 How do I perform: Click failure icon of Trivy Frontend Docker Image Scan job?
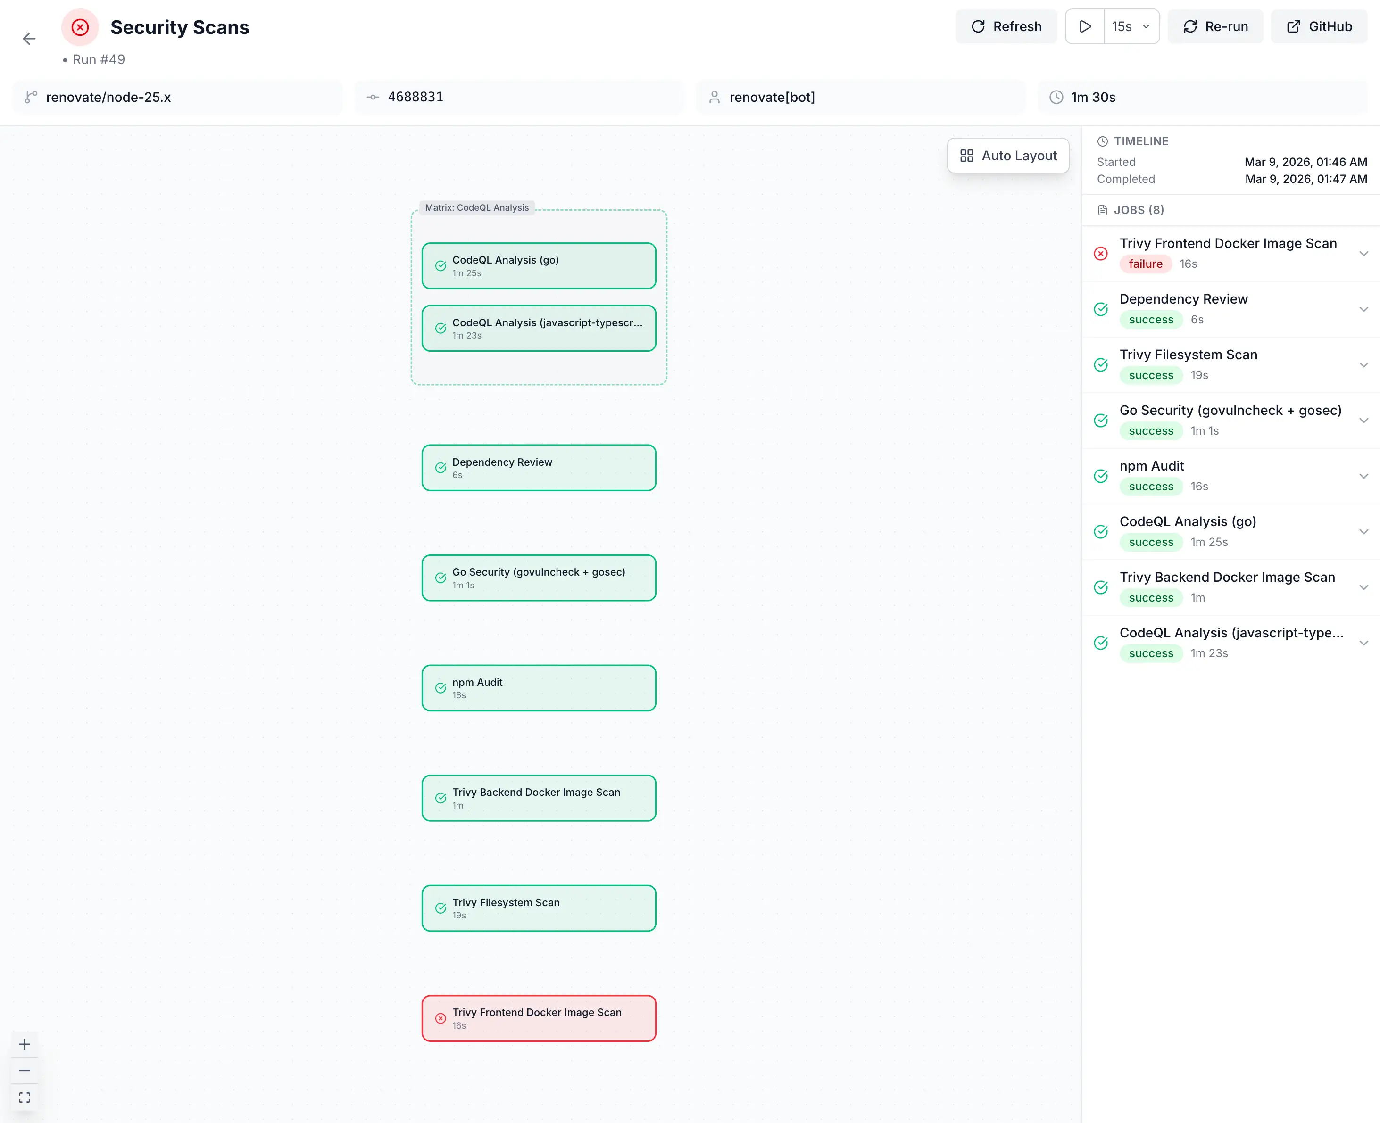tap(1100, 254)
